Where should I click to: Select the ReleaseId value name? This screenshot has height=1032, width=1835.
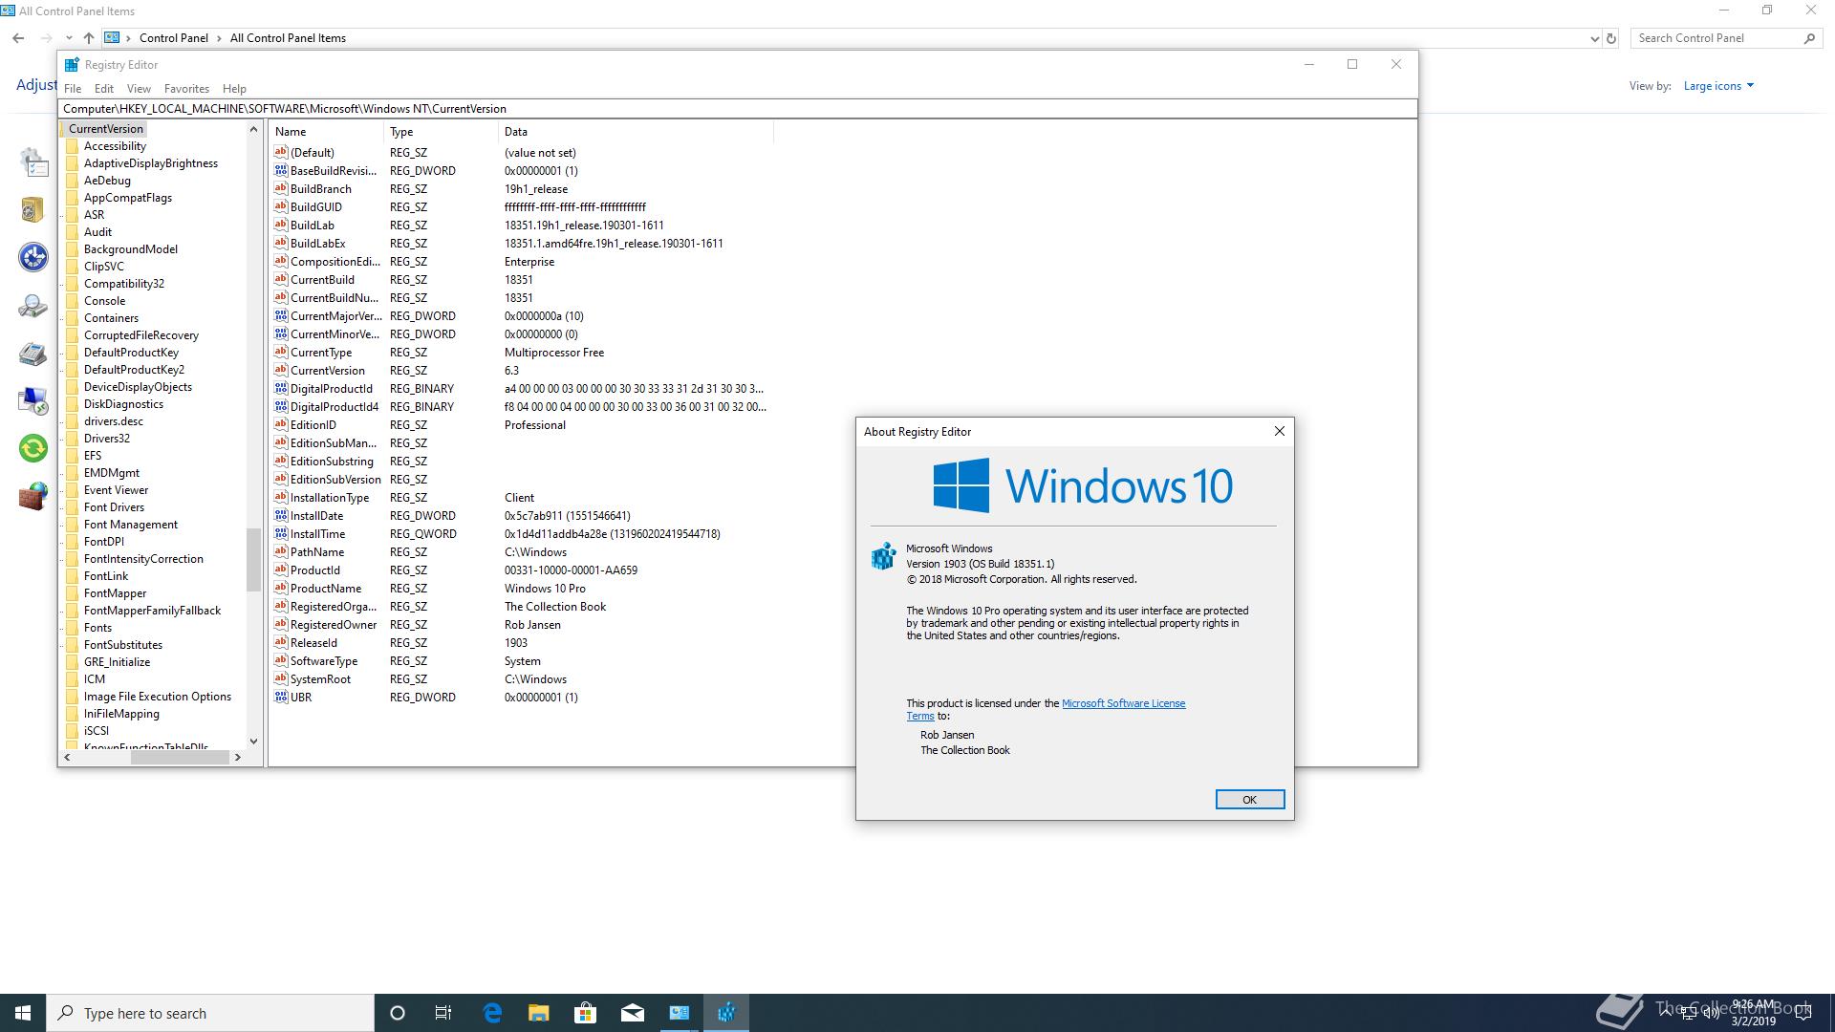pos(313,643)
